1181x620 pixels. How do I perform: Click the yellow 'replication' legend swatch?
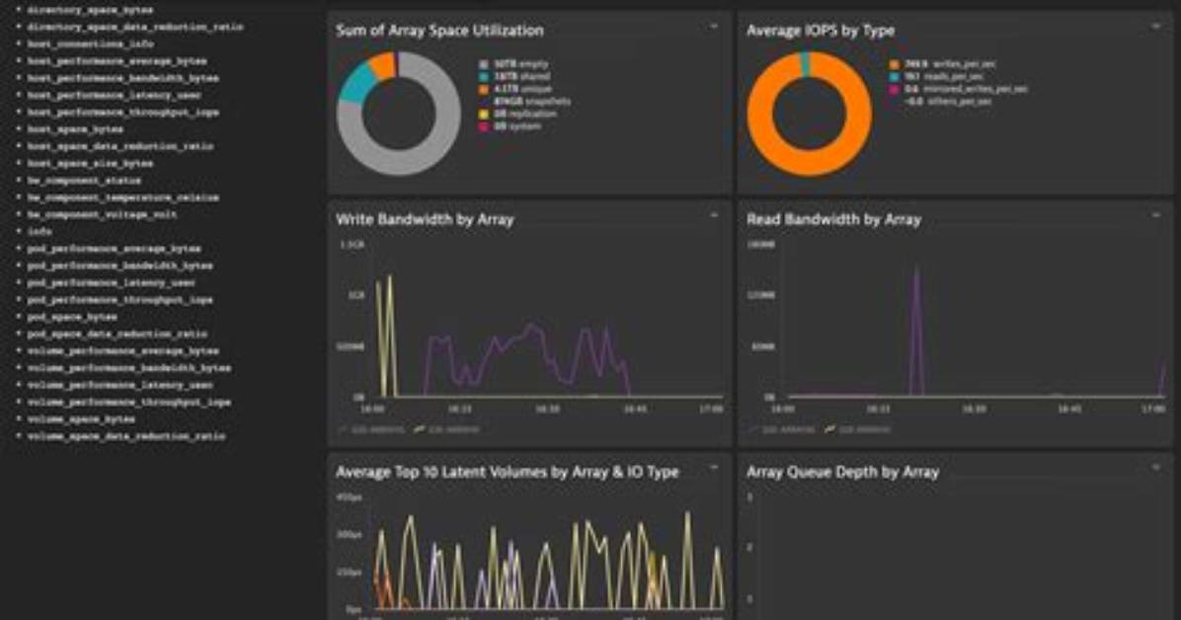coord(484,114)
